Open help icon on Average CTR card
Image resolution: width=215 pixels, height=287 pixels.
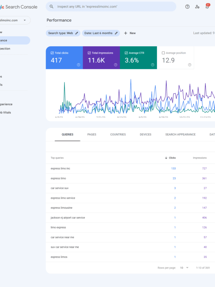click(153, 65)
